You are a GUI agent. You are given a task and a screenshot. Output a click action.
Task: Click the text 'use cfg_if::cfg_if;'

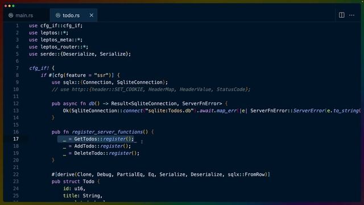(56, 26)
